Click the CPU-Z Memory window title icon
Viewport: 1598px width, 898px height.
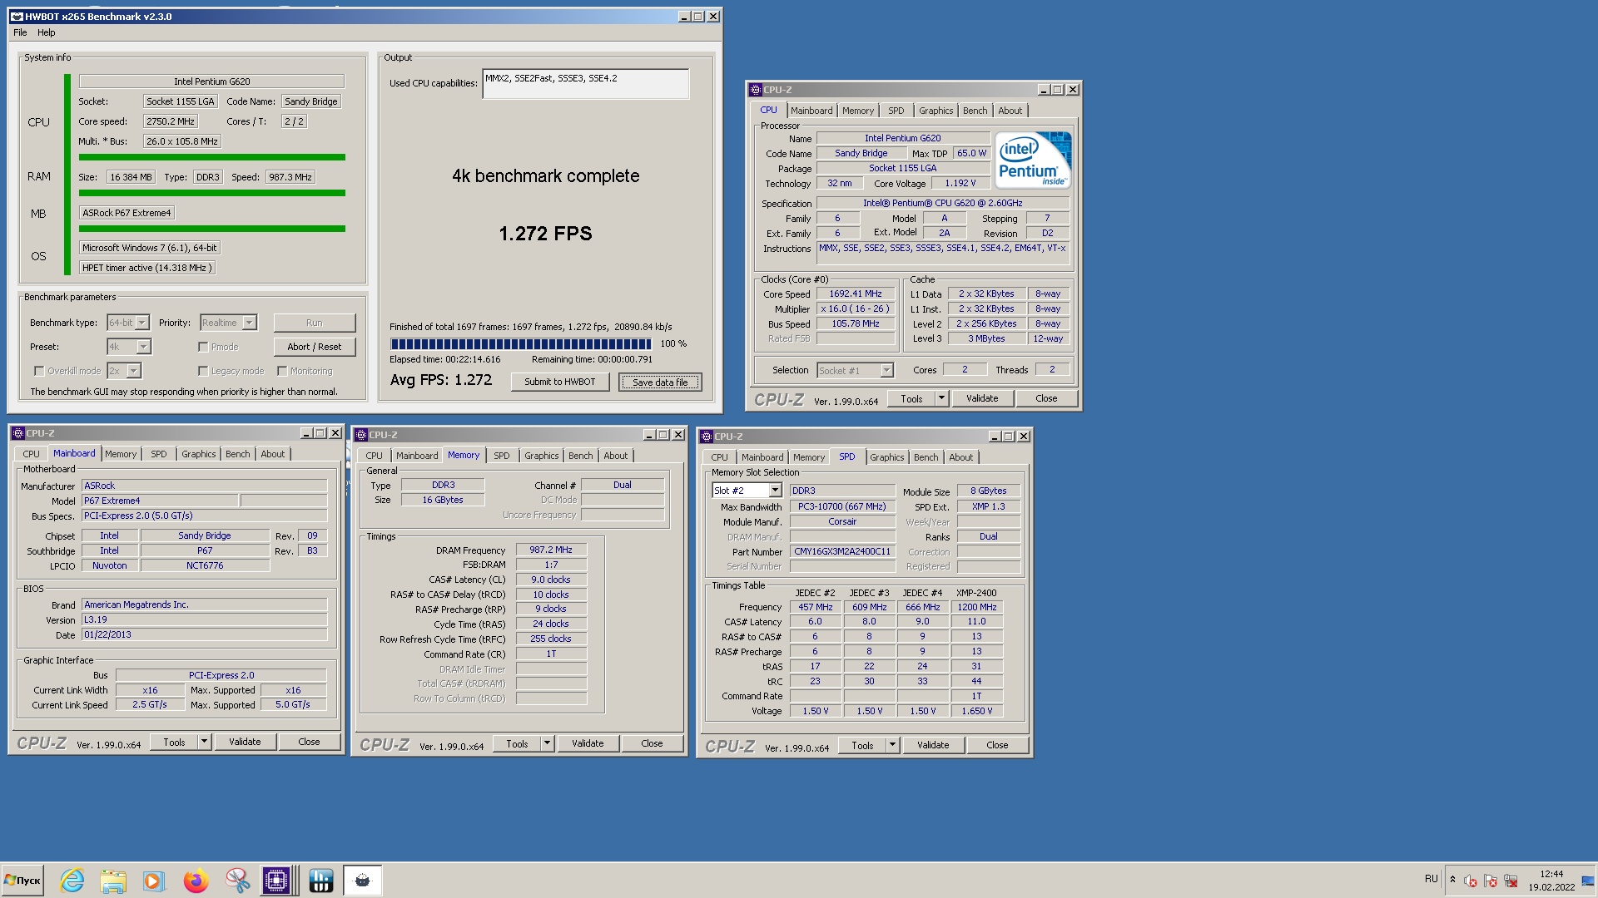click(360, 435)
